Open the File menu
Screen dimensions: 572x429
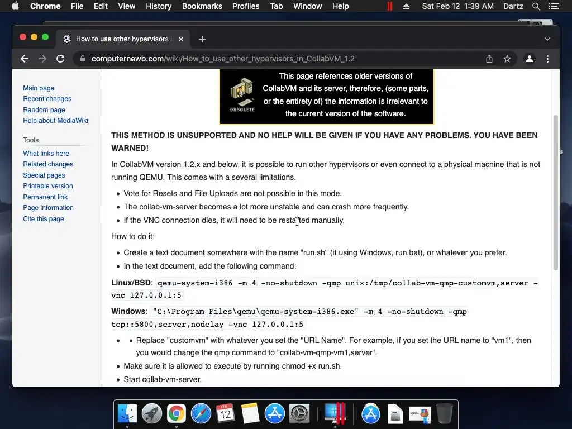(77, 6)
